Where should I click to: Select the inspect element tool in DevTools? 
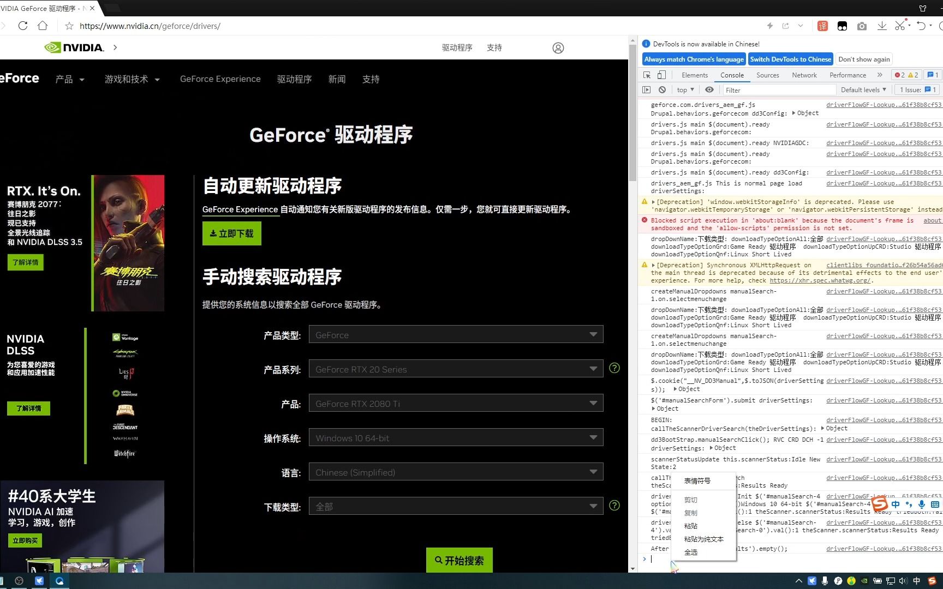click(x=647, y=75)
